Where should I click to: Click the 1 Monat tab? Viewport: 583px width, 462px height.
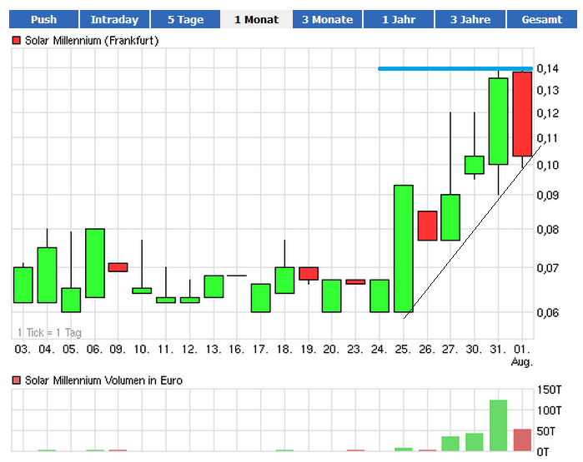pyautogui.click(x=257, y=19)
